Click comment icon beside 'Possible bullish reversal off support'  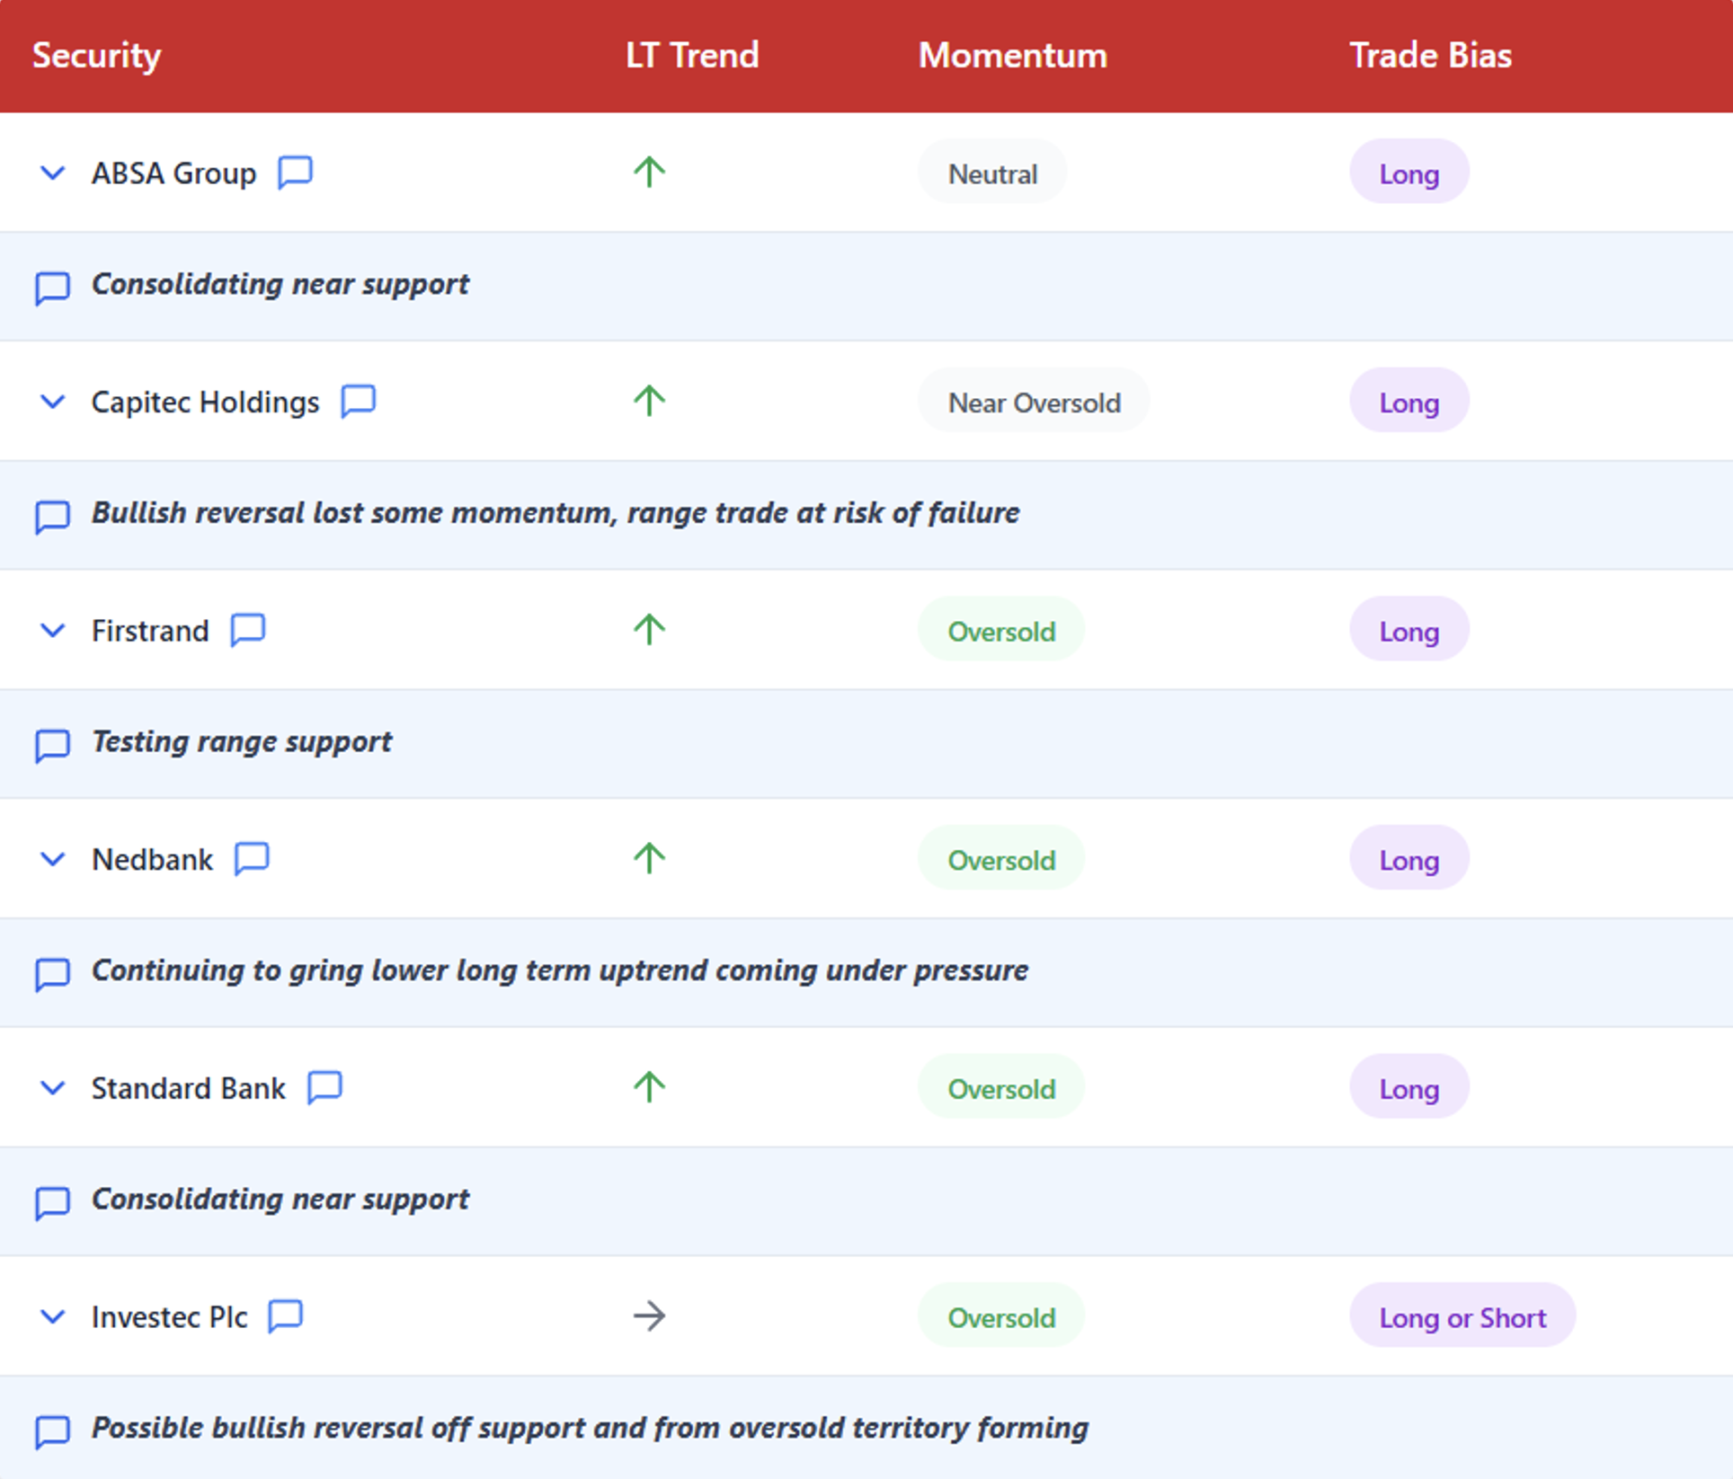(52, 1431)
